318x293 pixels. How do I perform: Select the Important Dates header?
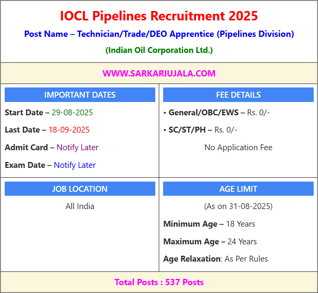80,95
